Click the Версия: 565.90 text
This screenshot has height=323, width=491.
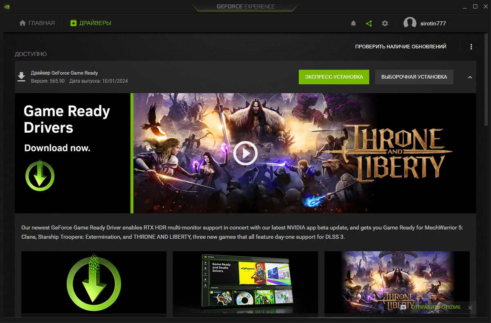coord(48,81)
